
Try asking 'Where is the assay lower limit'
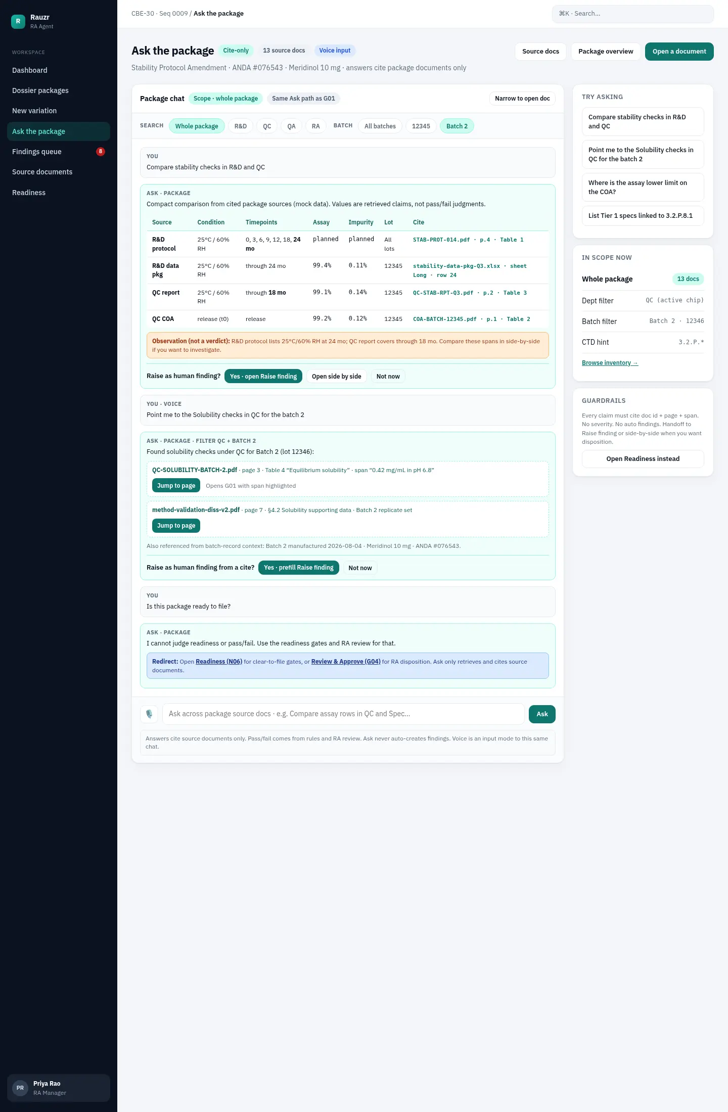point(643,188)
